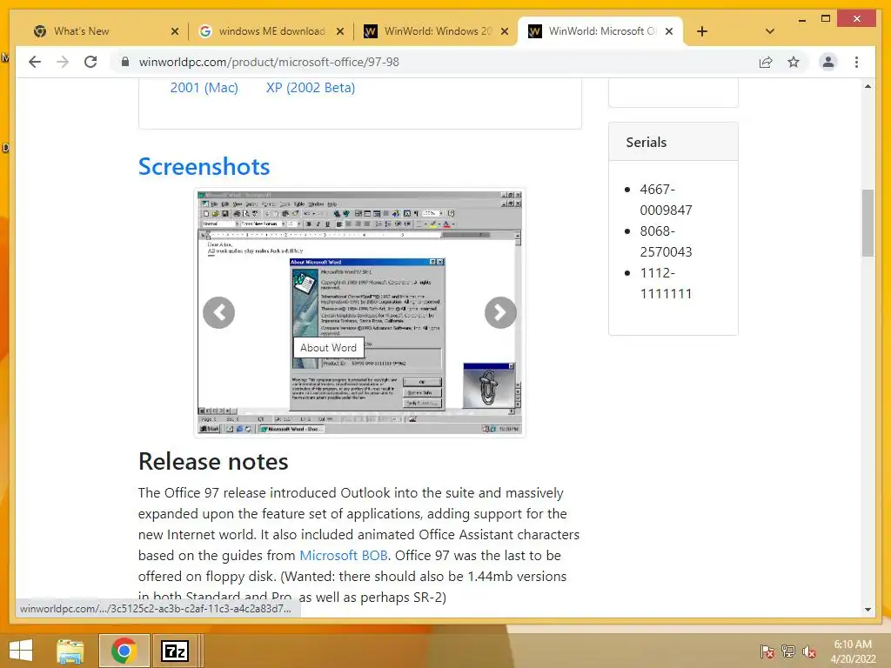Open Chrome's three-dot menu
This screenshot has width=891, height=668.
click(856, 62)
